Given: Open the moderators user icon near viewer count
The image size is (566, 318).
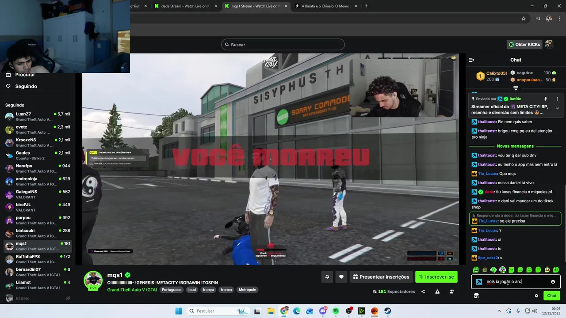Looking at the screenshot, I should pyautogui.click(x=451, y=291).
